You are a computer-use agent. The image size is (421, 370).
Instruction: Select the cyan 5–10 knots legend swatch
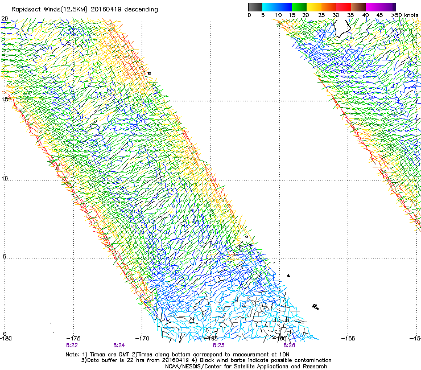270,7
